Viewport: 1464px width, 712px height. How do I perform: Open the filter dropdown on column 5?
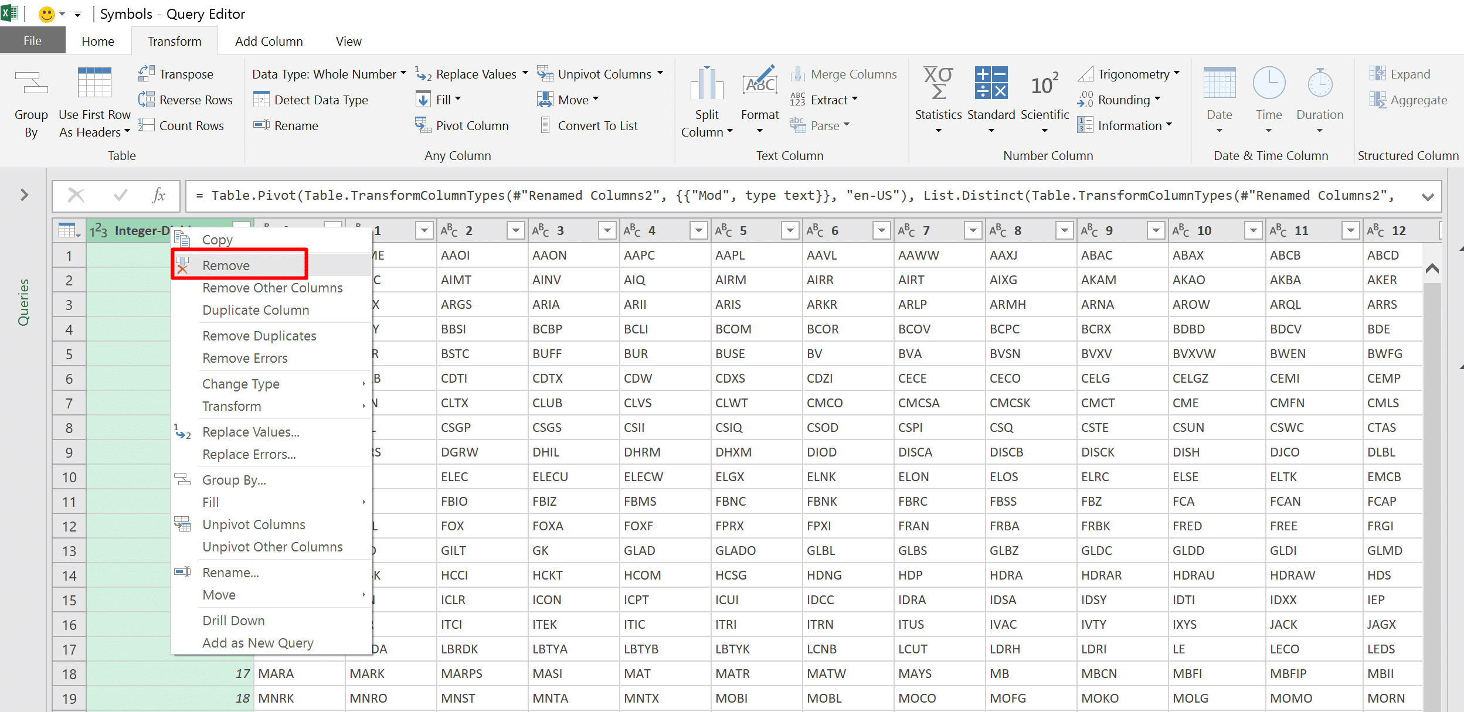(790, 231)
